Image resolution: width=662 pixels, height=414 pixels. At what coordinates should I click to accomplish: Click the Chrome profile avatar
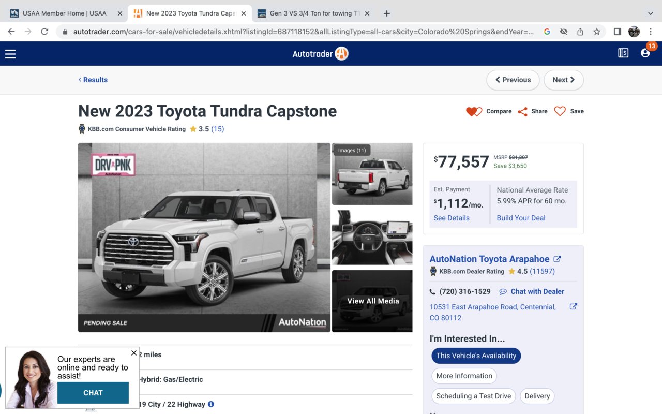(x=634, y=32)
